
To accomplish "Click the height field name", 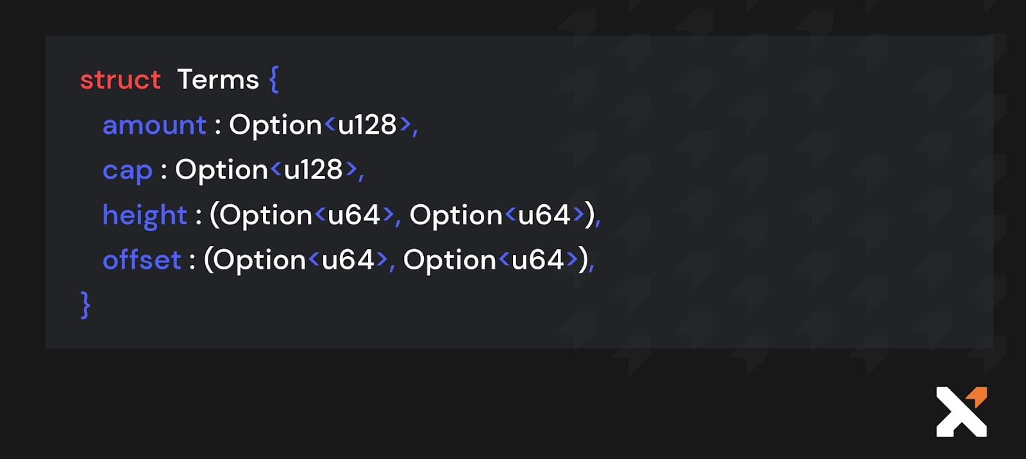I will [x=145, y=215].
